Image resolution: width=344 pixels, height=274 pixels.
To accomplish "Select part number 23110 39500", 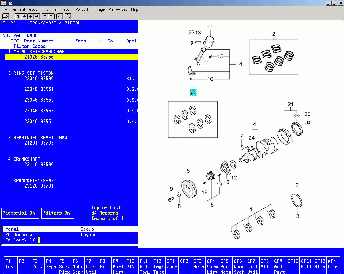I will [39, 165].
